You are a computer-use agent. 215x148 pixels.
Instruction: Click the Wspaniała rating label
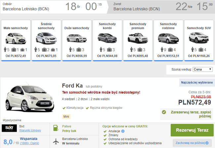28,139
